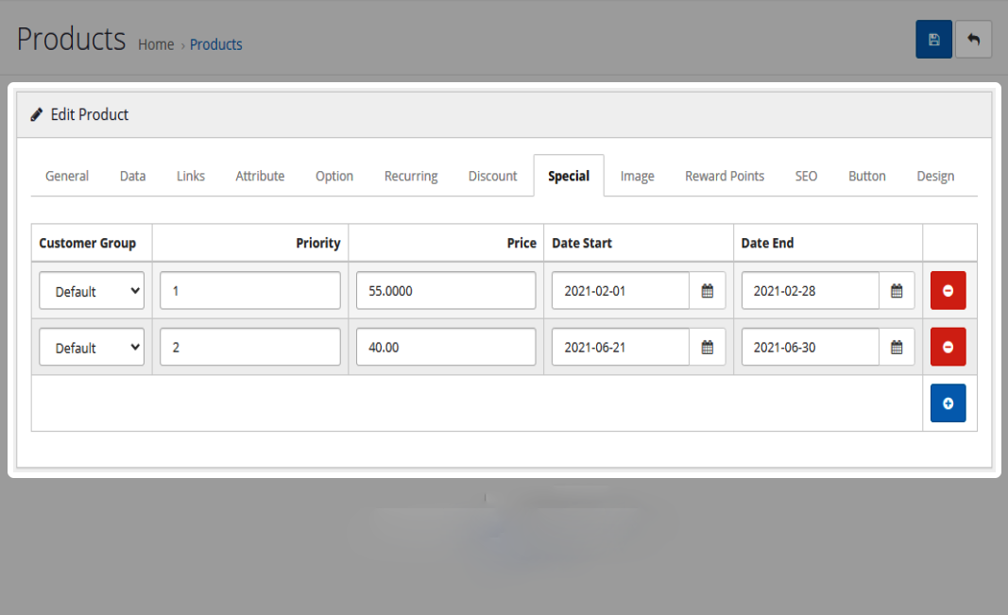
Task: Expand first row Customer Group dropdown
Action: click(x=92, y=291)
